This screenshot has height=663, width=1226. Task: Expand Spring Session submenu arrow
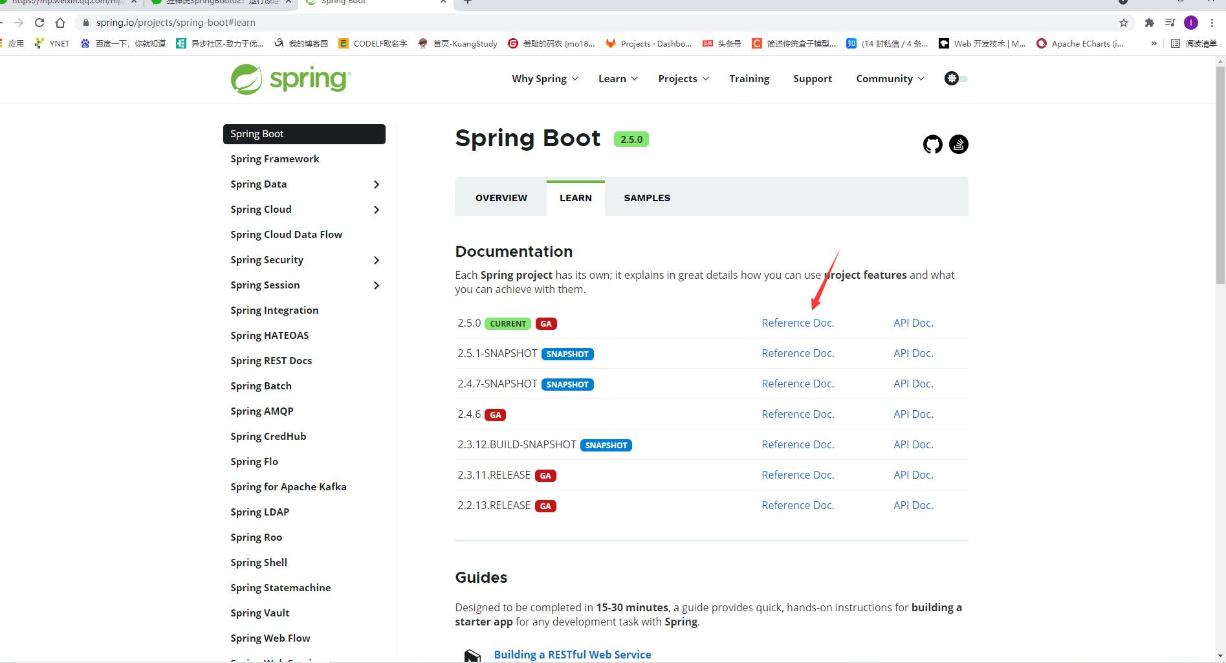coord(377,285)
